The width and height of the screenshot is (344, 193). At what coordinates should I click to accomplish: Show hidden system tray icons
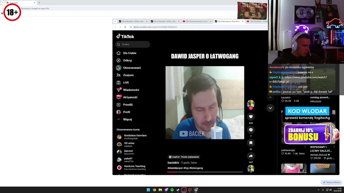click(x=319, y=190)
